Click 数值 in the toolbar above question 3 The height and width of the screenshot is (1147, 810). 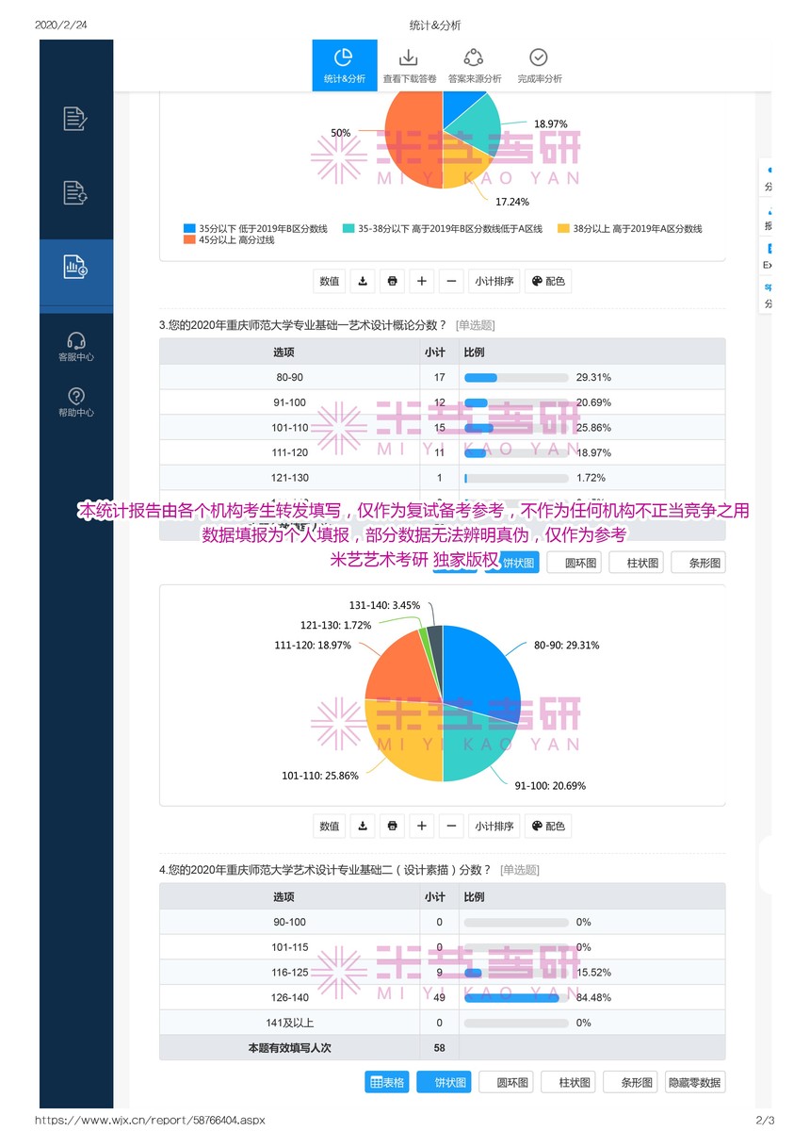pos(330,281)
